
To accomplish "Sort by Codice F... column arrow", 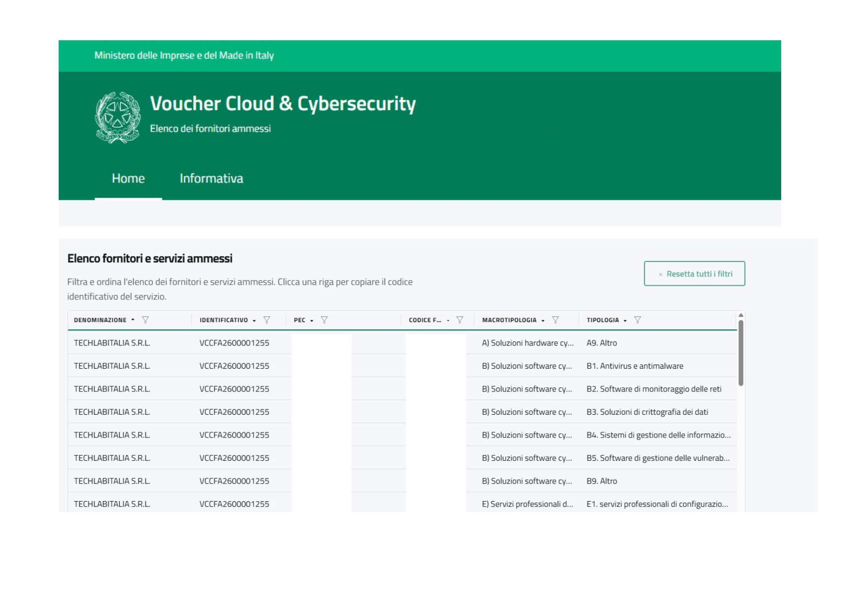I will click(448, 321).
